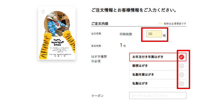Choose the 郵便はがき radio circle

click(x=182, y=66)
